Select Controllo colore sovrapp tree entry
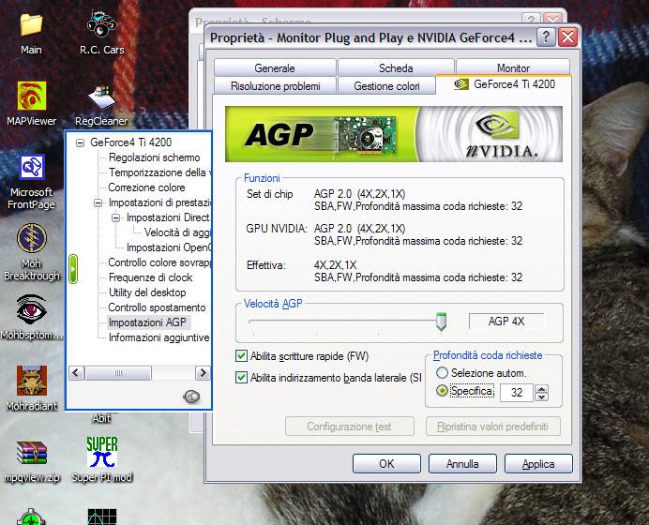This screenshot has width=649, height=525. (159, 262)
